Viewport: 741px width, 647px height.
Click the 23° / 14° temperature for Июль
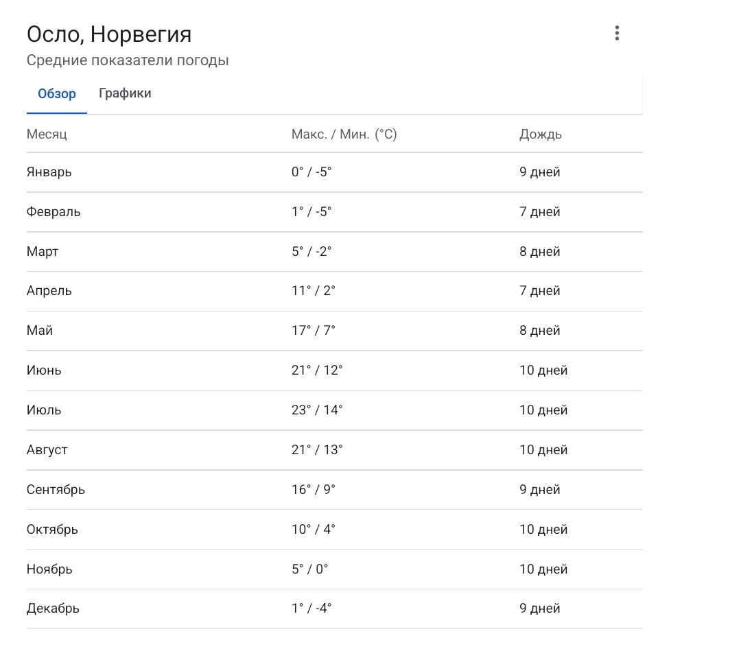317,410
